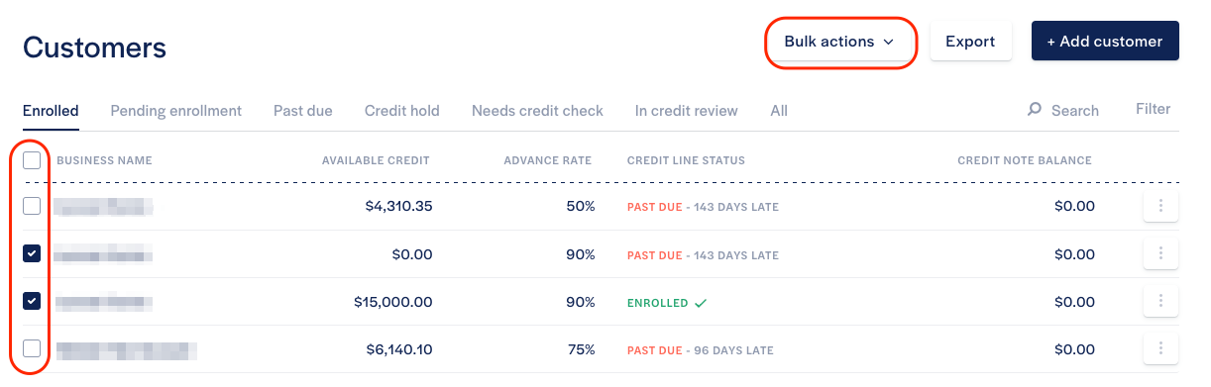Open the three-dot menu for $15,000.00 row
The image size is (1211, 387).
(1160, 302)
